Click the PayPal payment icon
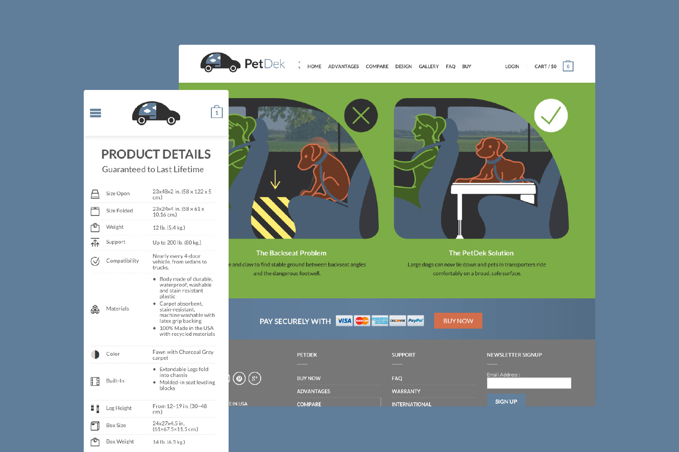Image resolution: width=679 pixels, height=452 pixels. point(416,321)
